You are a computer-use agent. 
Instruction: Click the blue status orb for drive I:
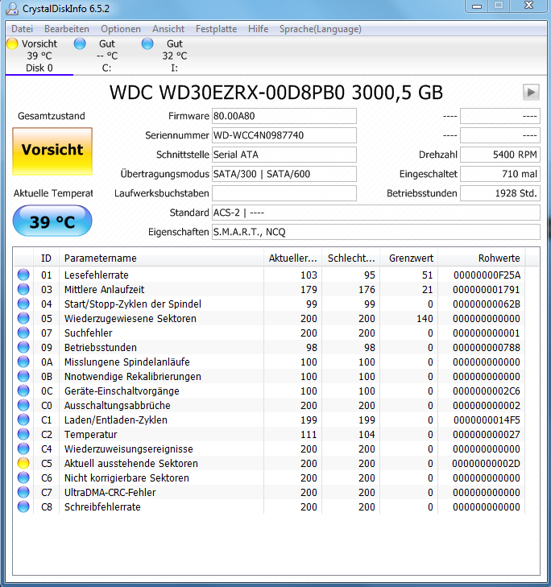coord(147,43)
